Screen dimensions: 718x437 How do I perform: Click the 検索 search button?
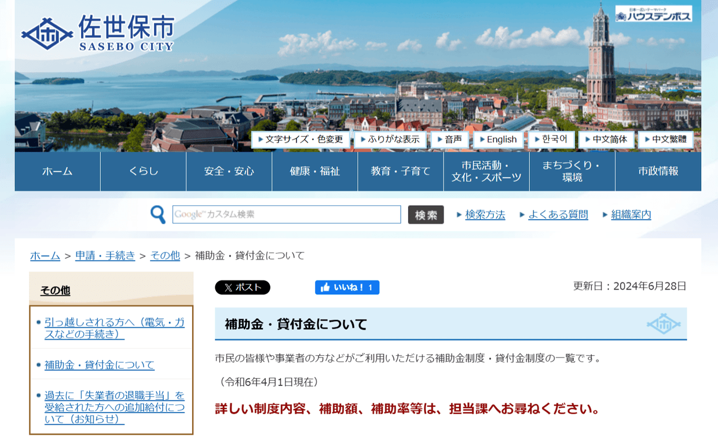[426, 214]
